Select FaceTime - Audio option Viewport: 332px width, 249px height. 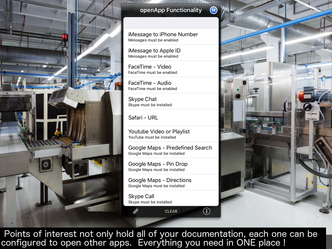171,85
